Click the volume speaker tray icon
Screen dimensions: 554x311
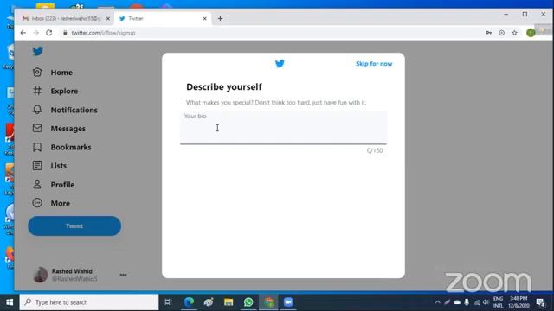pos(486,302)
